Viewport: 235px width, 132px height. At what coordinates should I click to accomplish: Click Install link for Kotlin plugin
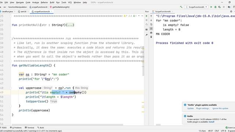tap(211, 122)
